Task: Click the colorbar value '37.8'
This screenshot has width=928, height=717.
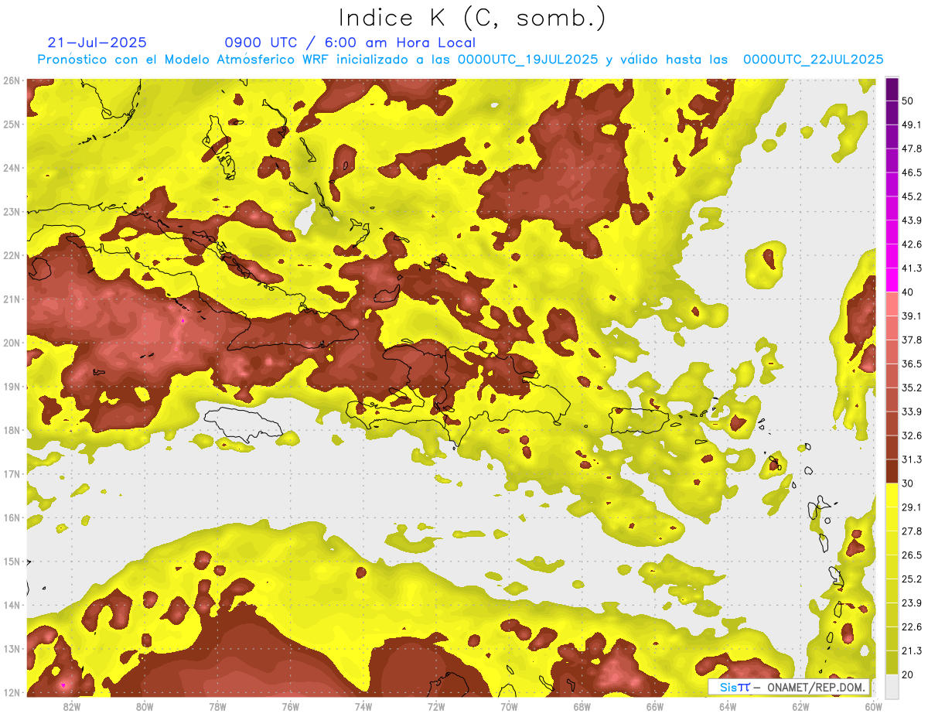Action: click(x=911, y=340)
